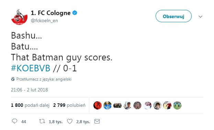The image size is (214, 130).
Task: Click the envelope direct message icon
Action: 97,121
